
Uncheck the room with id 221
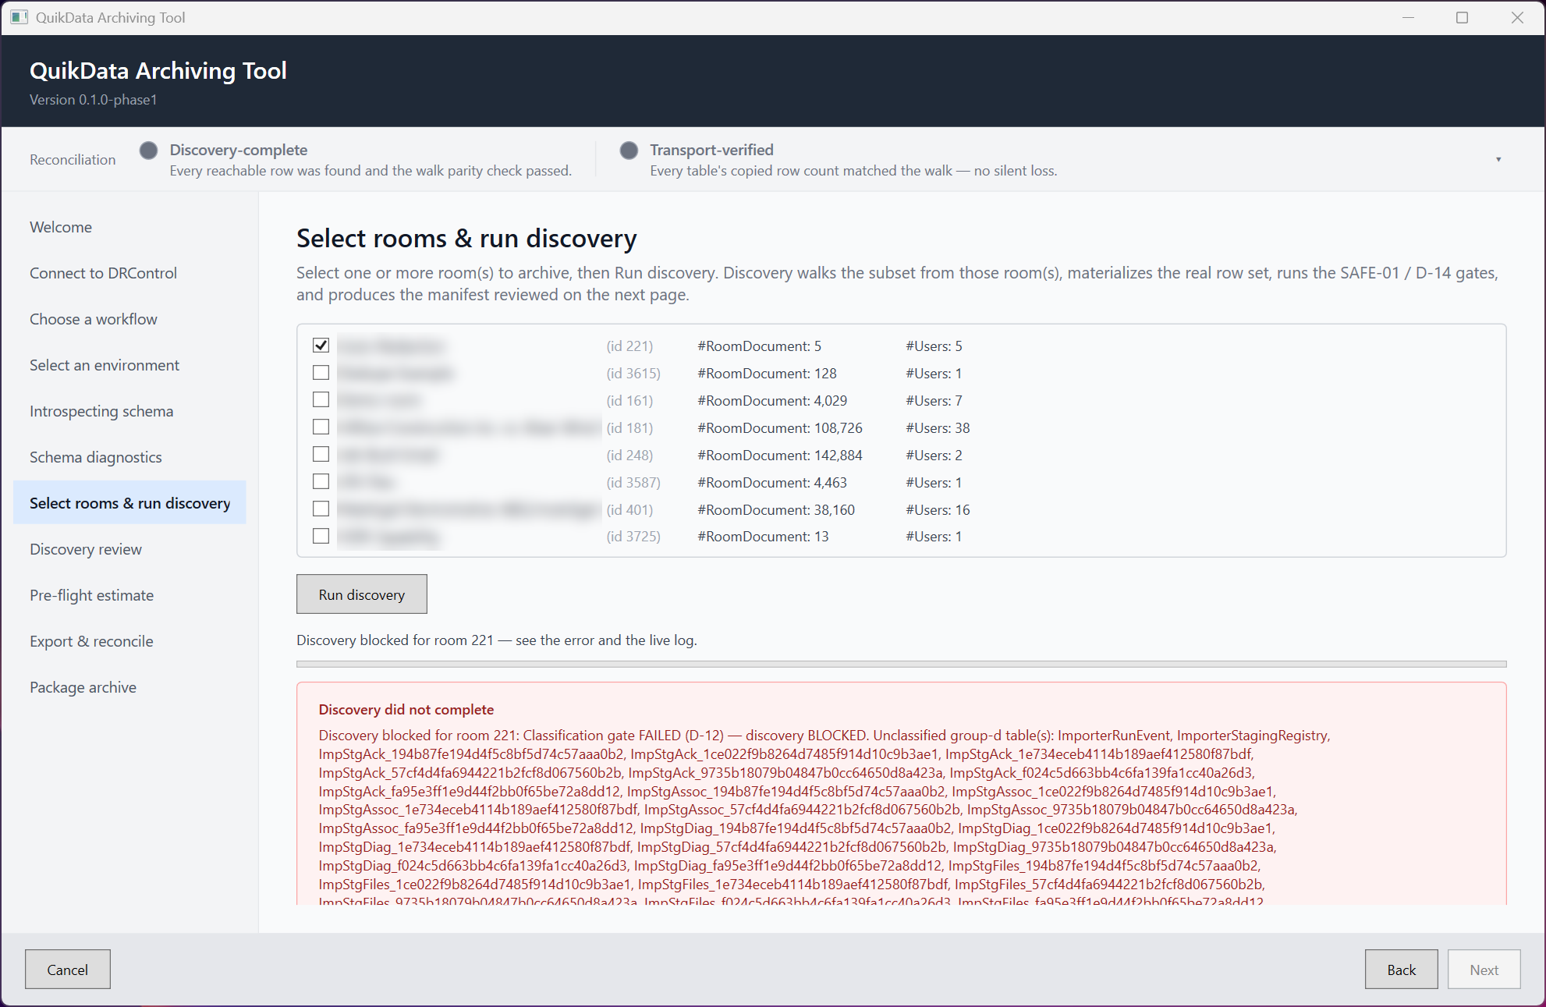point(321,346)
